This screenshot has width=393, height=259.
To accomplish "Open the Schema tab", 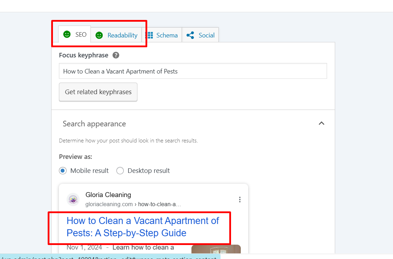I will point(167,35).
